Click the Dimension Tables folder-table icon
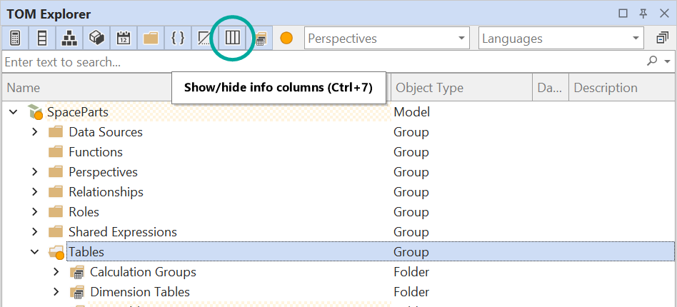The height and width of the screenshot is (307, 677). tap(77, 292)
